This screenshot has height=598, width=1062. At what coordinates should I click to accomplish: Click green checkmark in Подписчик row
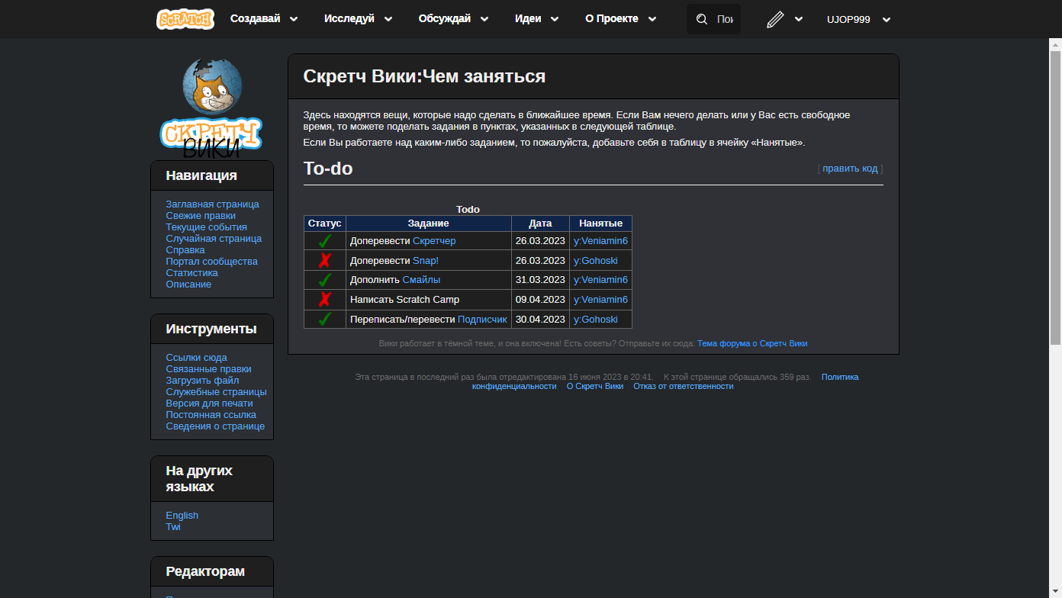[325, 319]
